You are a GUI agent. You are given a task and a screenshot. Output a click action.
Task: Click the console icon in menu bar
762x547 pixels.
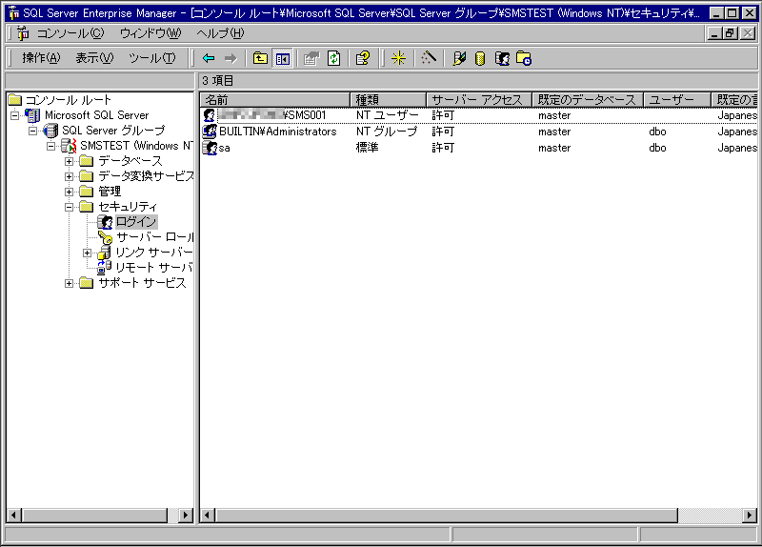tap(23, 33)
